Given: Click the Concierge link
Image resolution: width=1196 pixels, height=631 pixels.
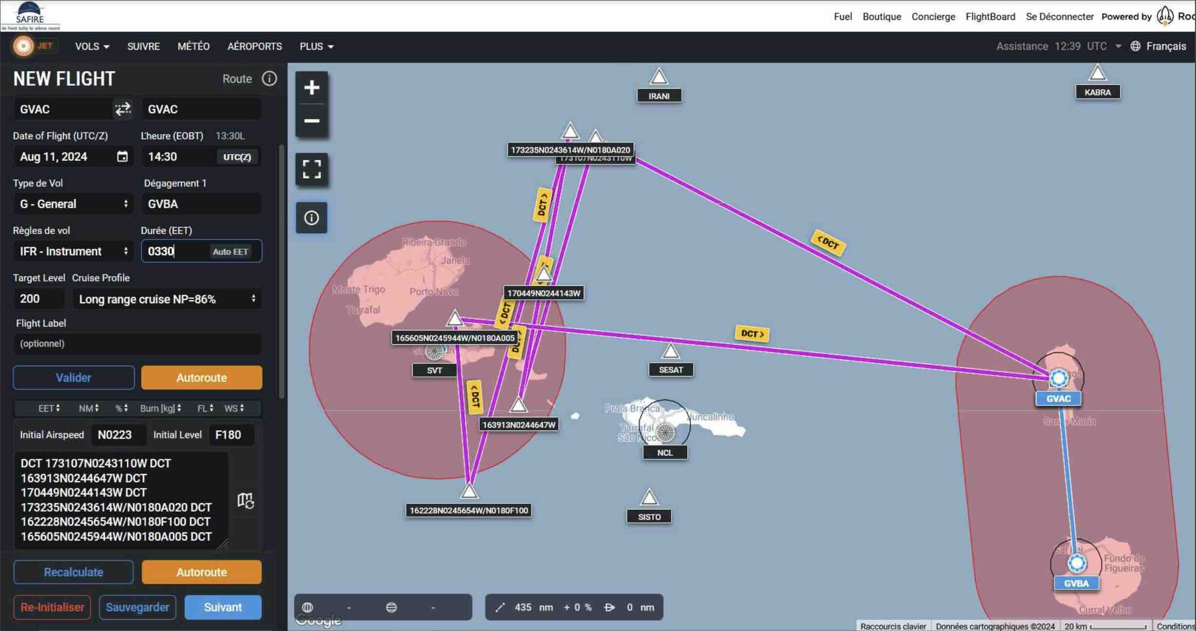Looking at the screenshot, I should 933,17.
